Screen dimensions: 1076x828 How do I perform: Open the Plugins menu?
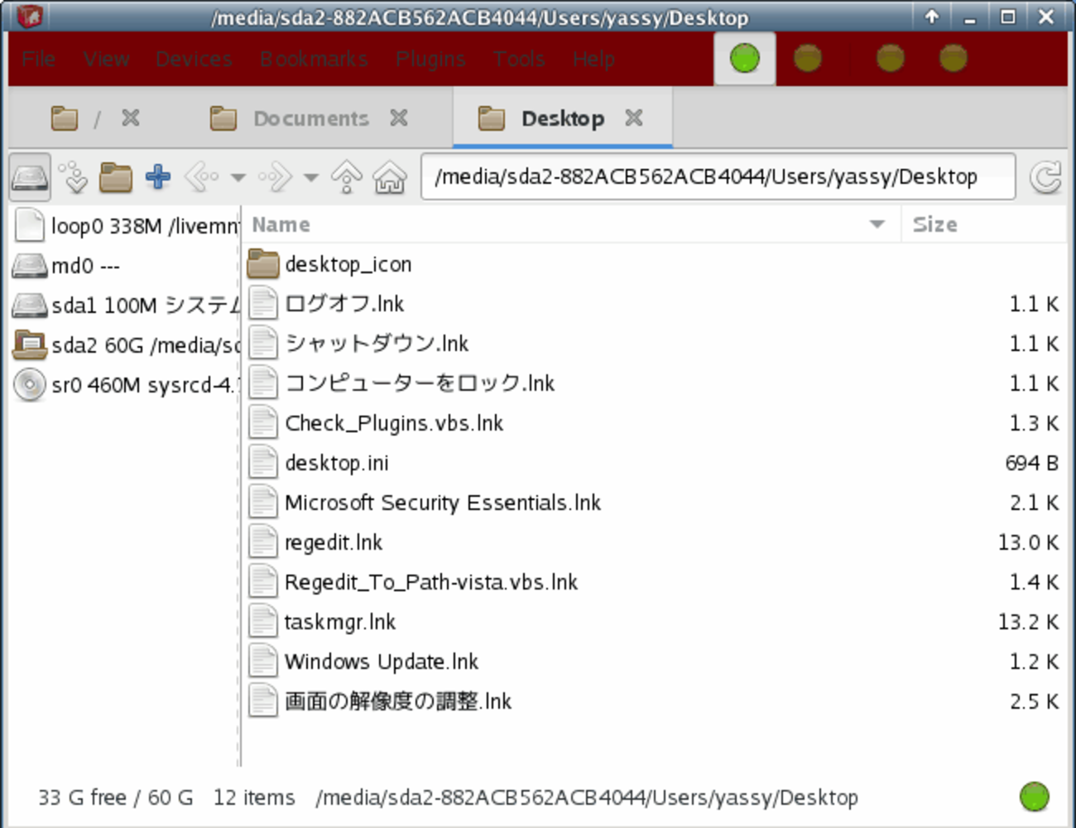(x=430, y=59)
